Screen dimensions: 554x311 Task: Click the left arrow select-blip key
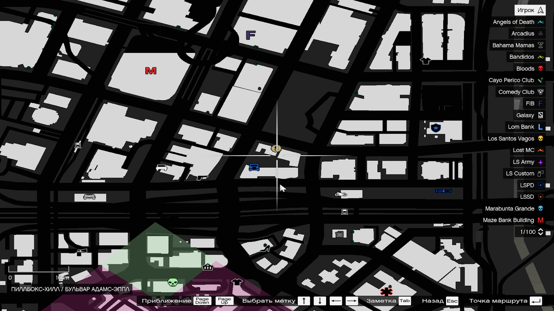click(336, 301)
